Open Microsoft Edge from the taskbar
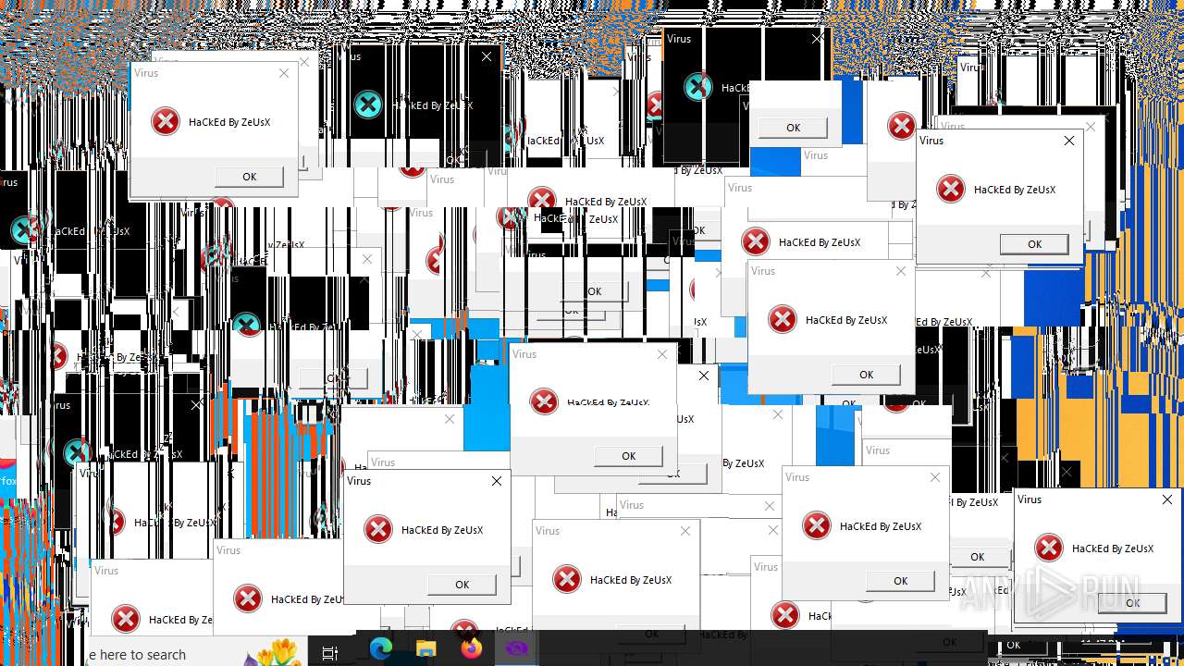This screenshot has height=666, width=1184. 381,650
